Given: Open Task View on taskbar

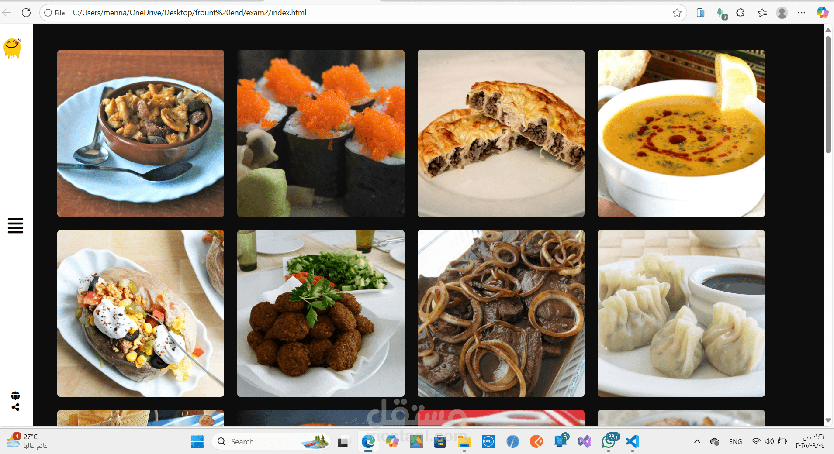Looking at the screenshot, I should pyautogui.click(x=343, y=442).
